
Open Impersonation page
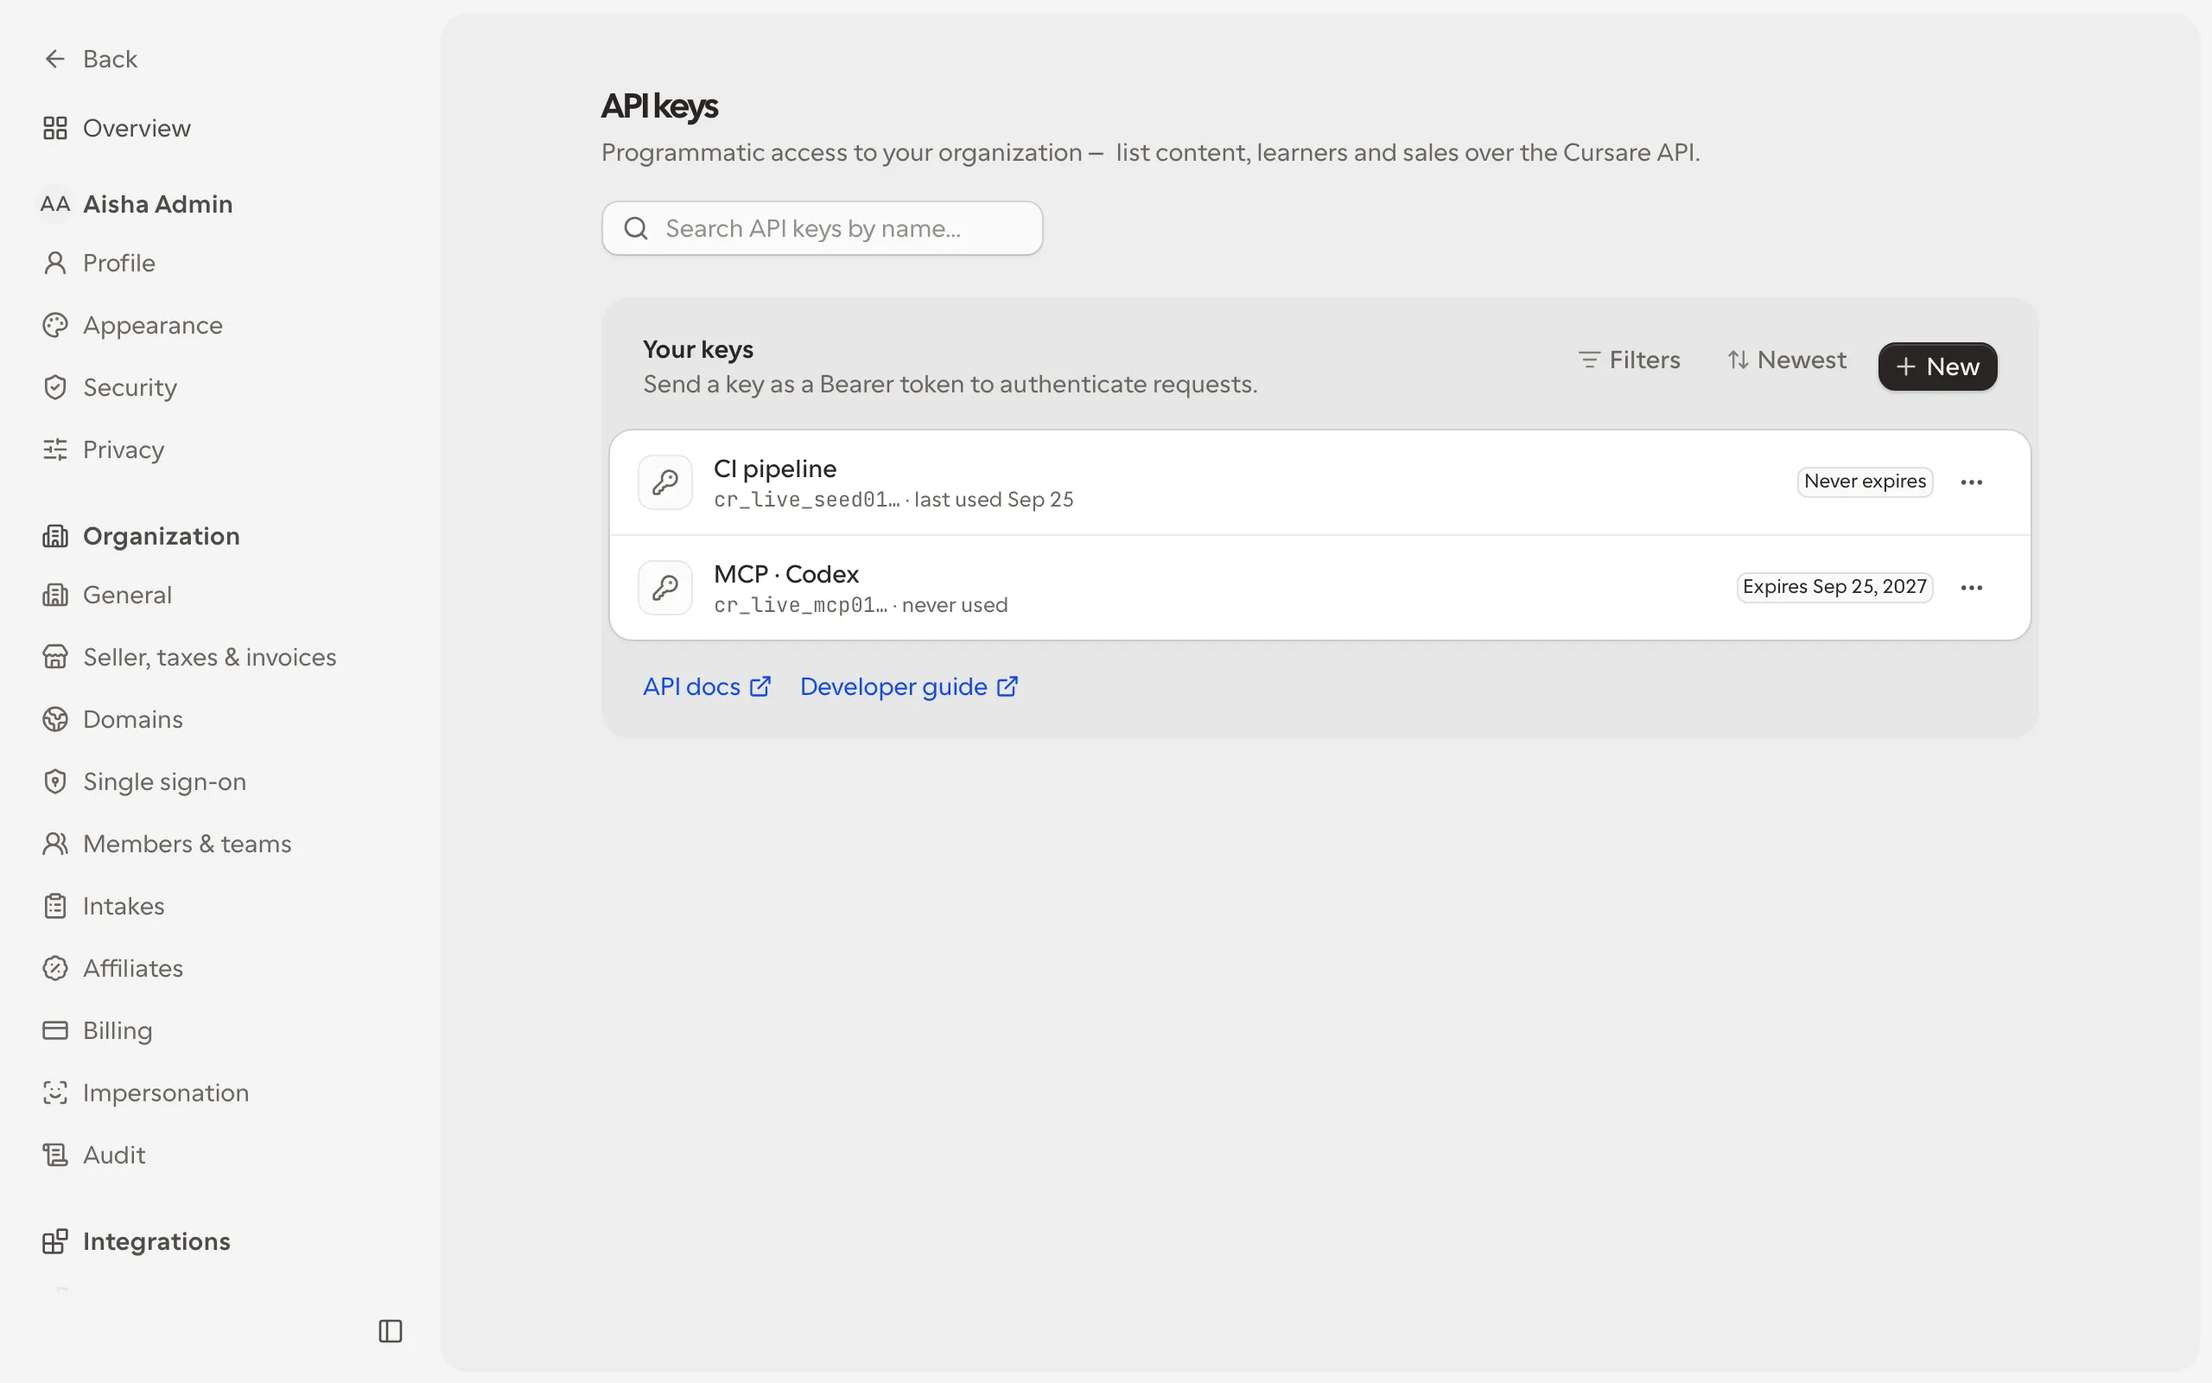click(x=145, y=1093)
